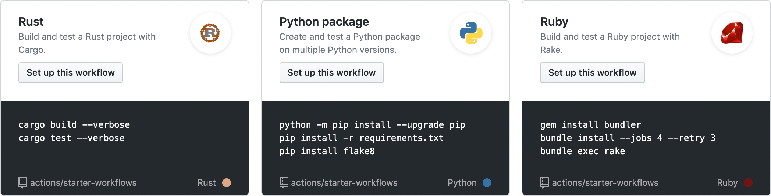Screen dimensions: 771x196
Task: Click the Rust description mentioning Cargo
Action: click(87, 43)
